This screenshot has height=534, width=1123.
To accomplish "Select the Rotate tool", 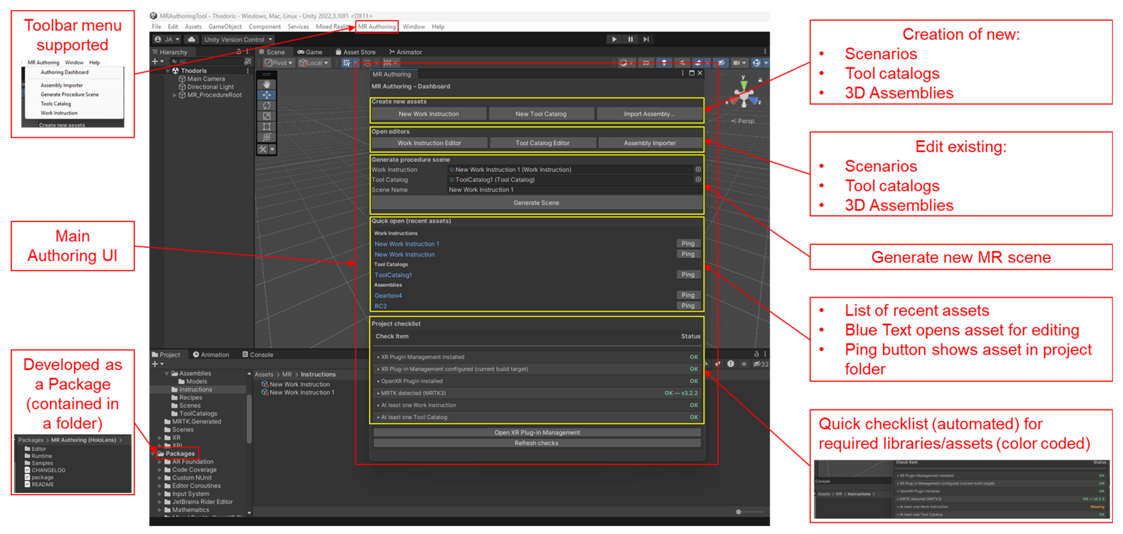I will click(x=266, y=105).
